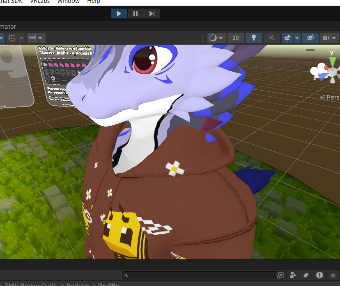Viewport: 340px width, 286px height.
Task: Expand the scene effects options arrow
Action: (x=297, y=38)
